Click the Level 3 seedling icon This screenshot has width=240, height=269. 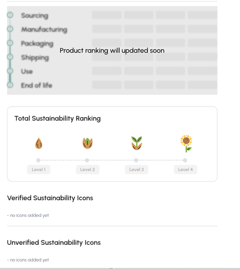tap(136, 143)
